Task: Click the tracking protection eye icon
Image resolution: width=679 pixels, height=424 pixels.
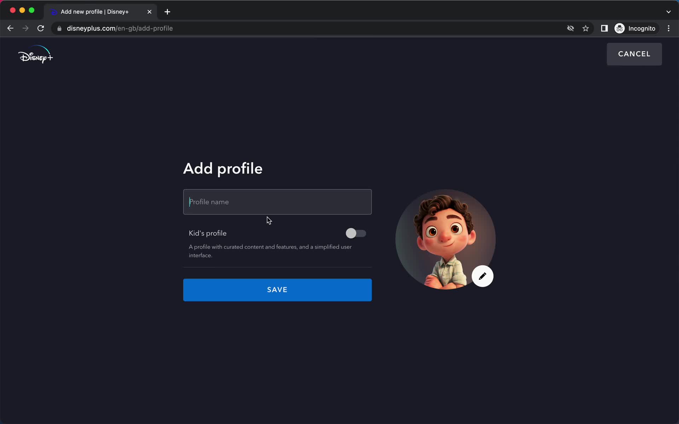Action: tap(570, 28)
